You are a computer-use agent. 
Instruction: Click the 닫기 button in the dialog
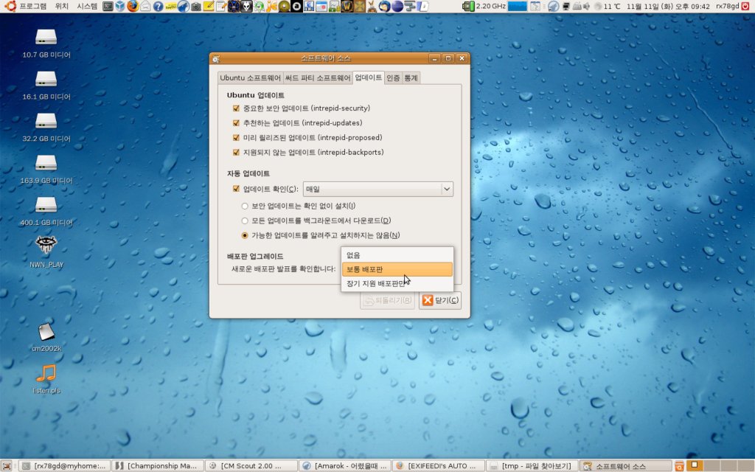coord(440,301)
